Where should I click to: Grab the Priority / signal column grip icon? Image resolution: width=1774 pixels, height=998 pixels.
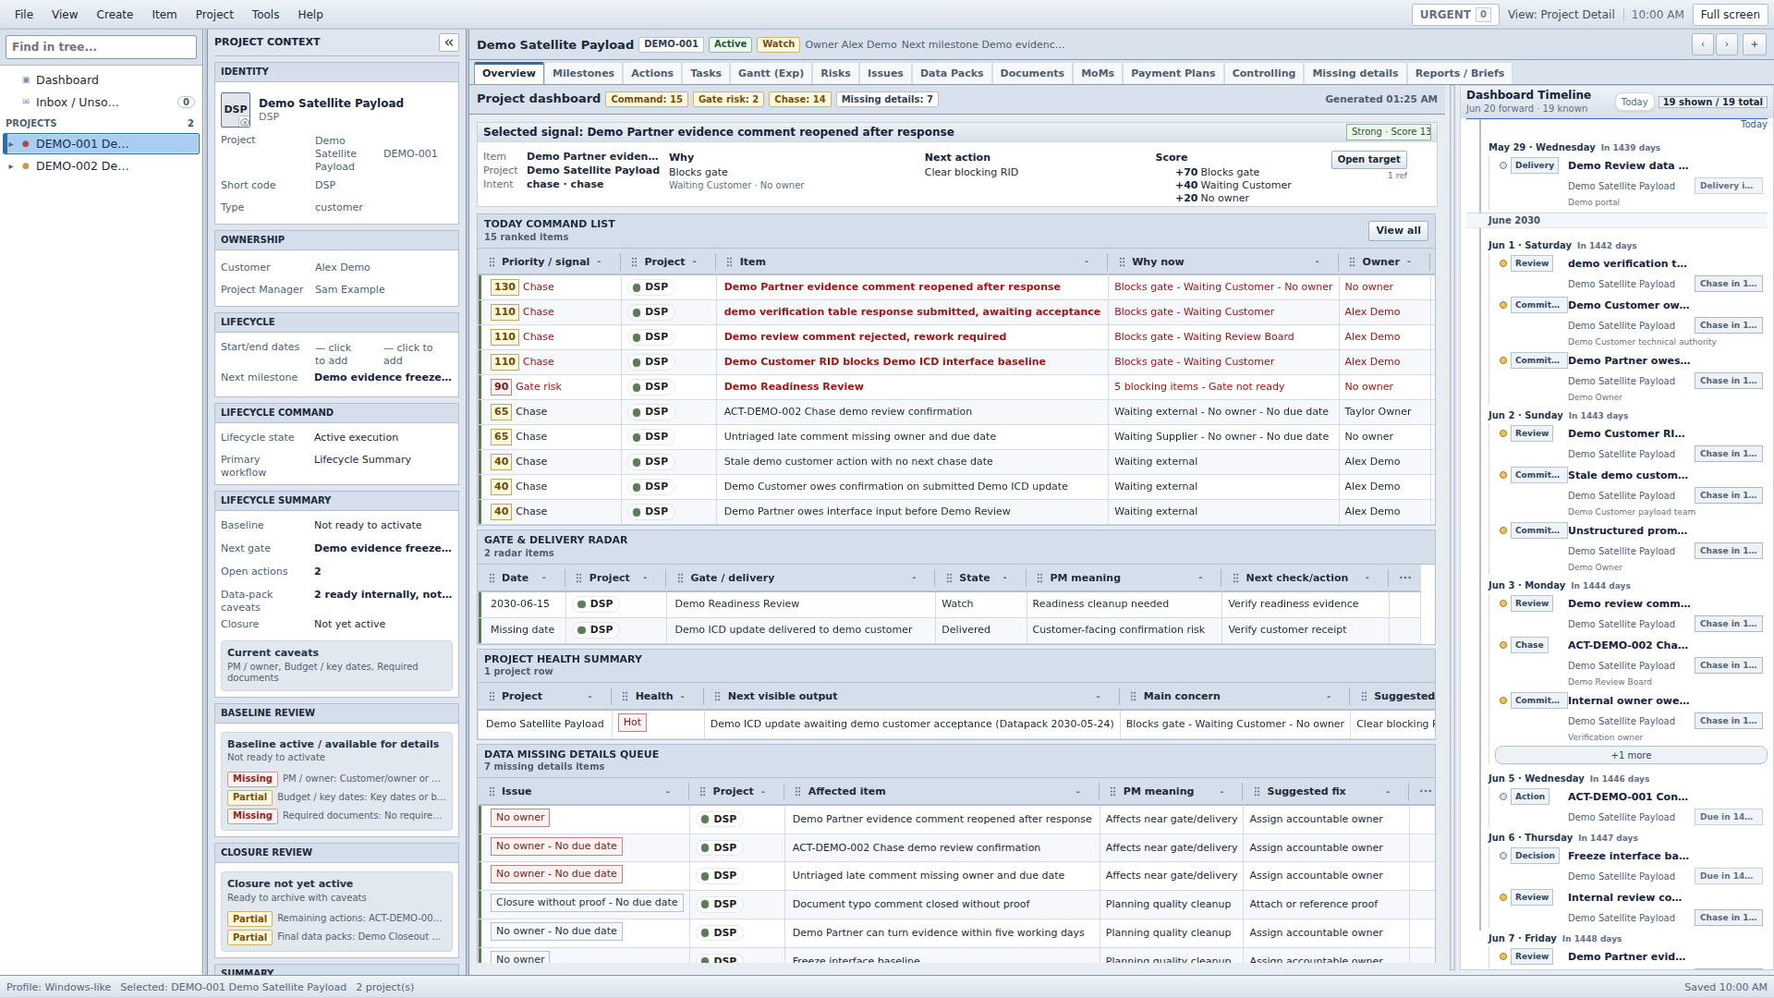coord(492,262)
